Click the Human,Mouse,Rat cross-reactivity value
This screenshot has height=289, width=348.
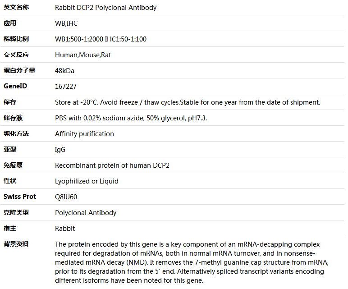83,55
